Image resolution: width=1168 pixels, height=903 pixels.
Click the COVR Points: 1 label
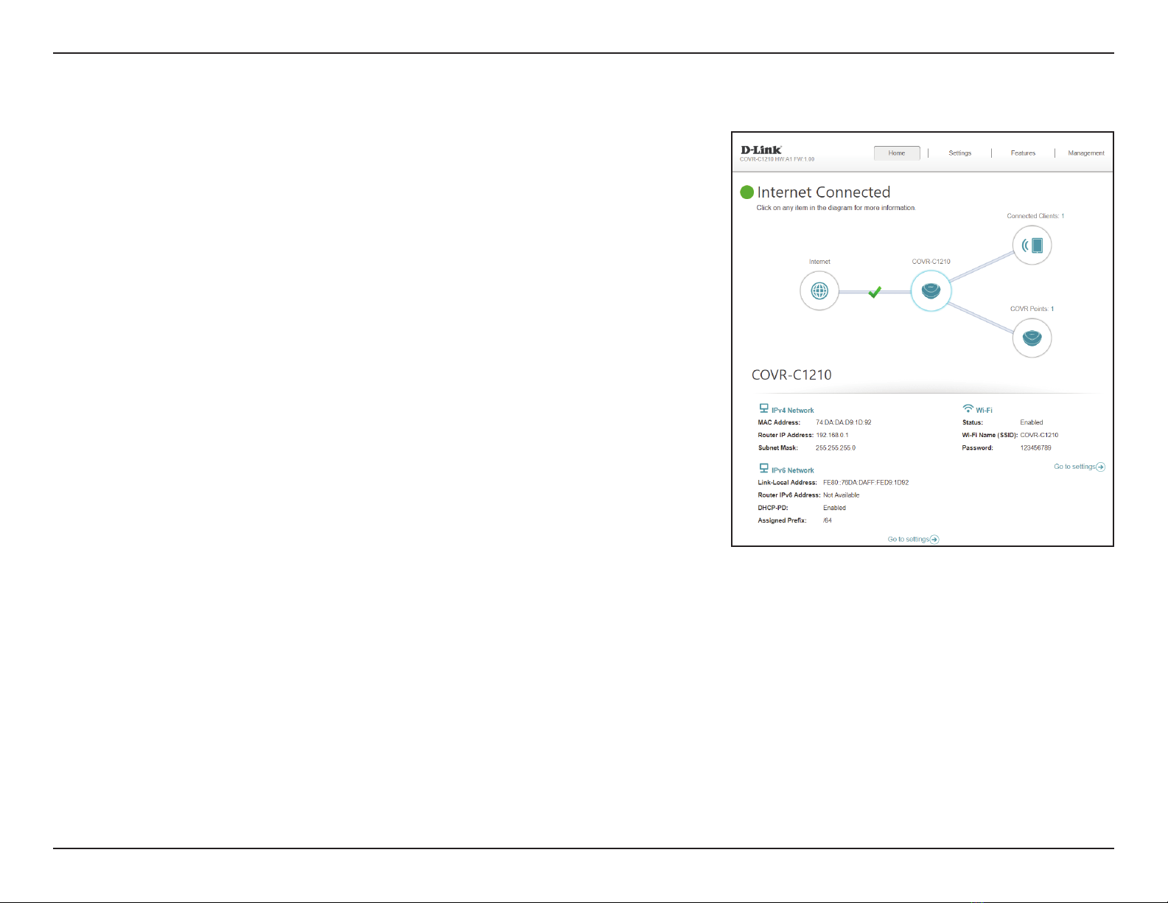(x=1032, y=309)
